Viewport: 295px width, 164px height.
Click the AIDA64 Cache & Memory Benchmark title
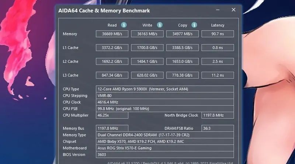[x=104, y=11]
